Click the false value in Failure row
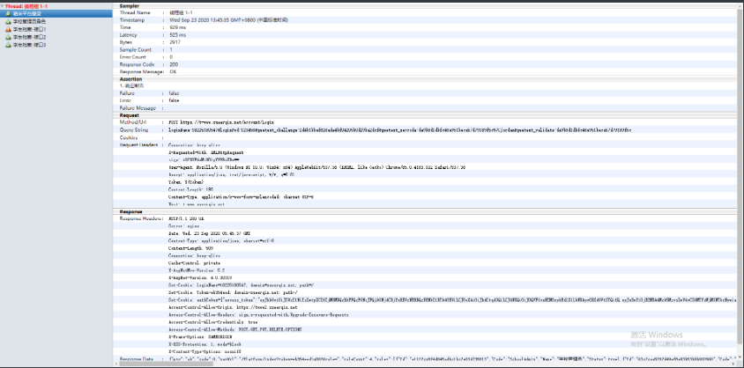Screen dimensions: 744x368 (174, 93)
